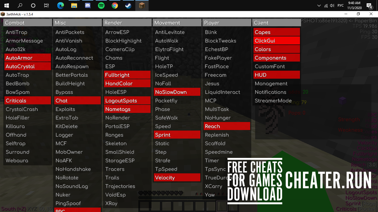Open Spotify from the taskbar
The height and width of the screenshot is (212, 378).
coord(101,5)
